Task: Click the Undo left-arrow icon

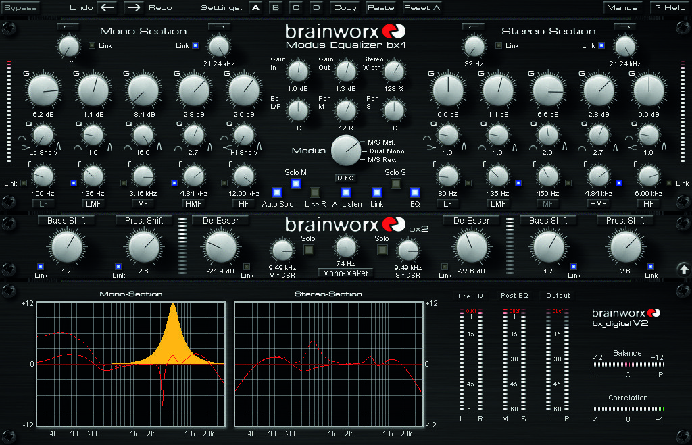Action: click(x=107, y=7)
